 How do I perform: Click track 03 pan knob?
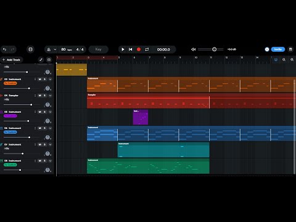pyautogui.click(x=47, y=88)
